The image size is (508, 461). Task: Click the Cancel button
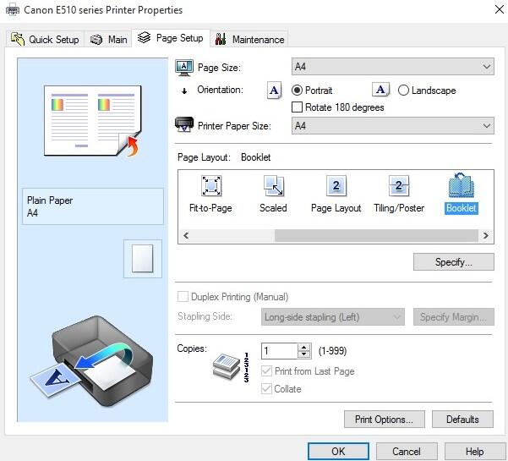[x=407, y=452]
